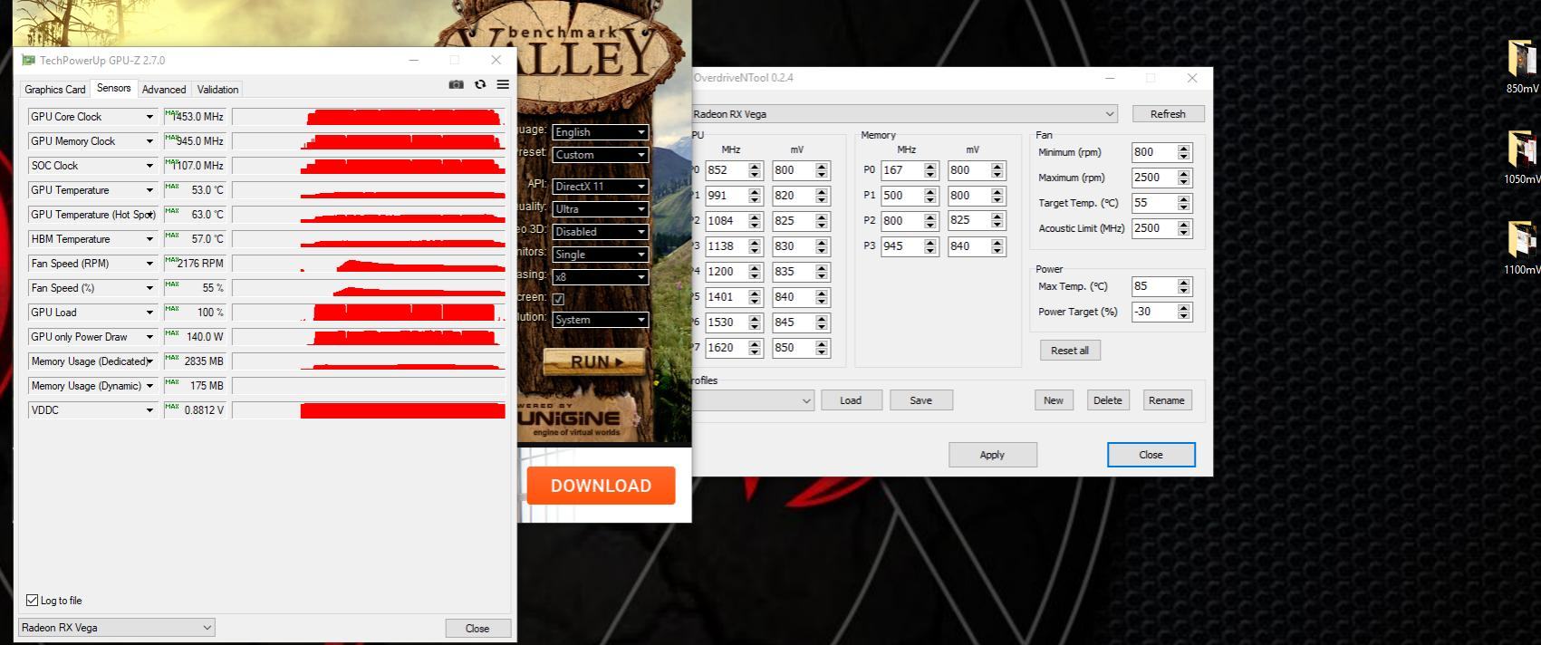Click Load profile button
The image size is (1541, 645).
pos(851,400)
